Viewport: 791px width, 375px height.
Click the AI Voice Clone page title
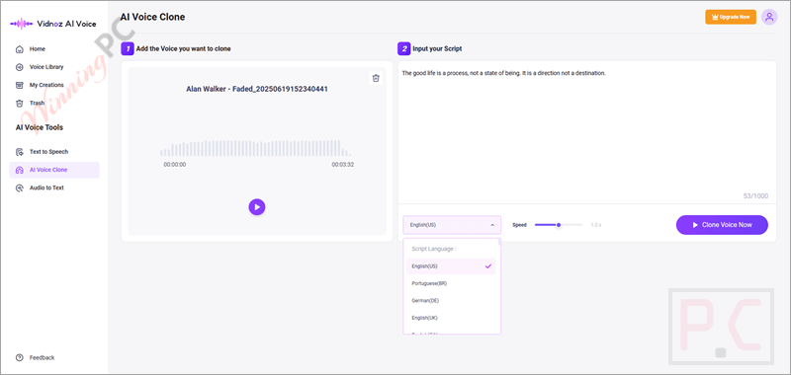[152, 17]
